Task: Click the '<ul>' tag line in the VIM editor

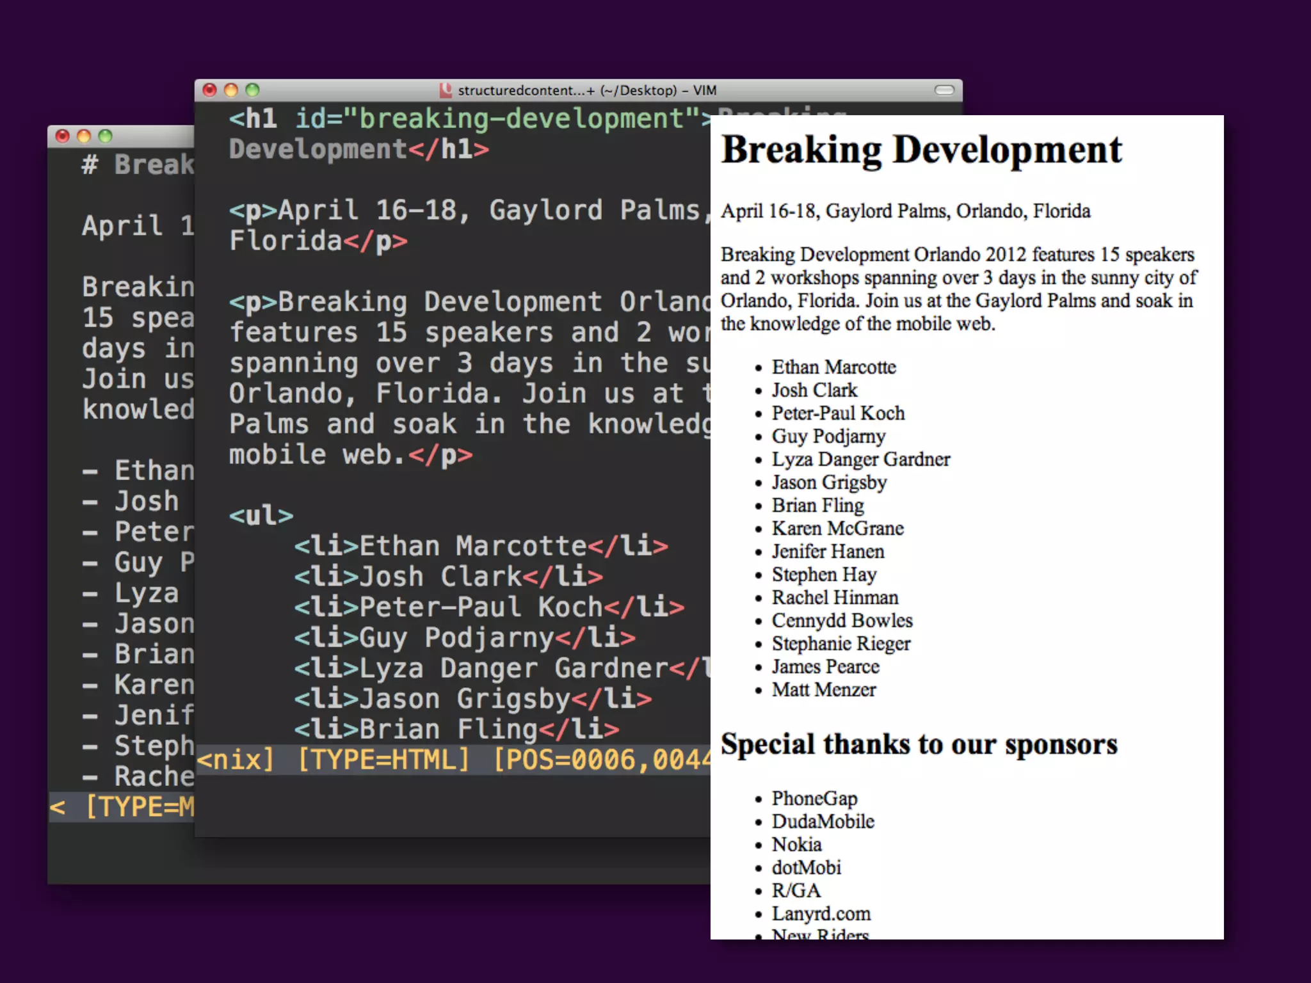Action: tap(261, 516)
